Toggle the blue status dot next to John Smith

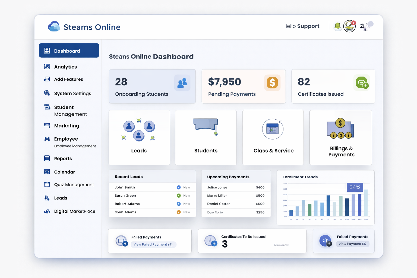click(179, 187)
